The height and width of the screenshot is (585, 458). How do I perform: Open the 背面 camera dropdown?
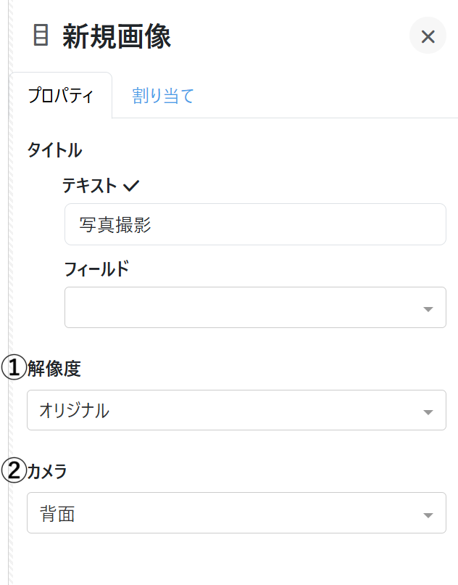tap(225, 513)
